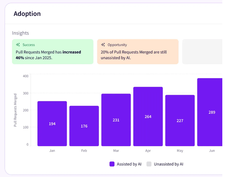Select the Feb bar showing 176
The width and height of the screenshot is (228, 177).
point(84,126)
